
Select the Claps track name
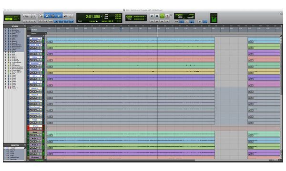click(35, 120)
